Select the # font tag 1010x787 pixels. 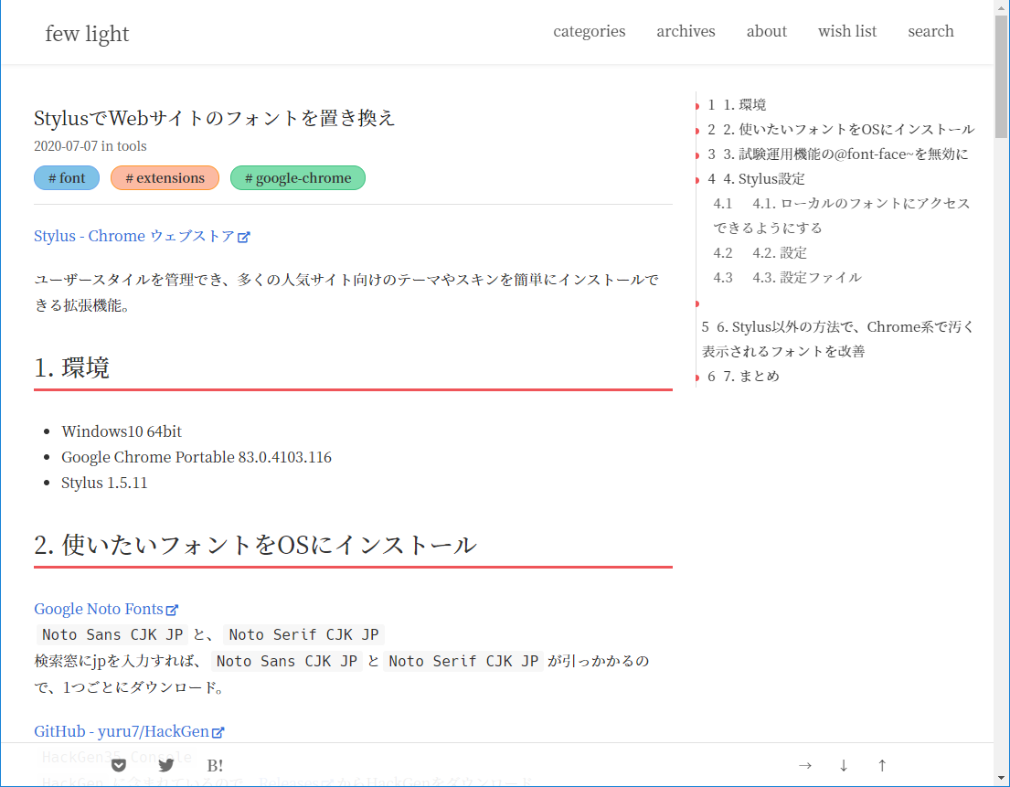click(67, 177)
